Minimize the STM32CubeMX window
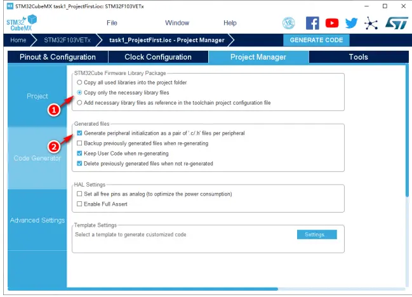This screenshot has height=297, width=412. (367, 6)
